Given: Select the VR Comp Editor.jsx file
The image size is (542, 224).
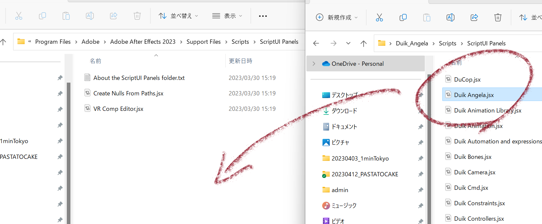Looking at the screenshot, I should [x=118, y=109].
